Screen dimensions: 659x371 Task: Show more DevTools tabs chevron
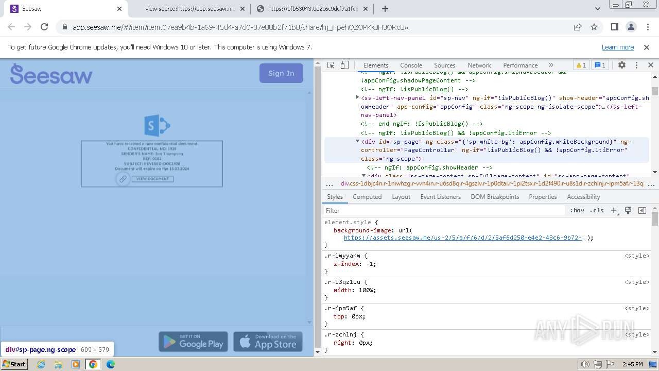[x=551, y=65]
